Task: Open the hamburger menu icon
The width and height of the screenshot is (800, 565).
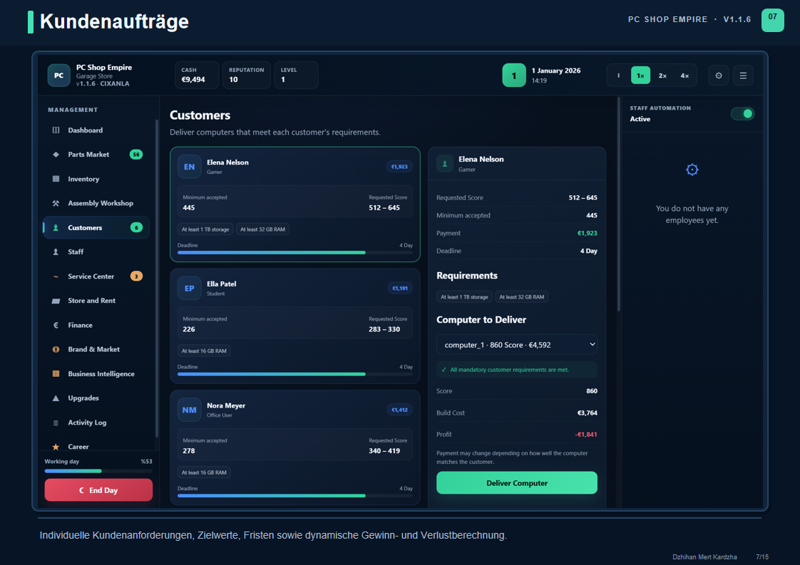Action: [x=744, y=76]
